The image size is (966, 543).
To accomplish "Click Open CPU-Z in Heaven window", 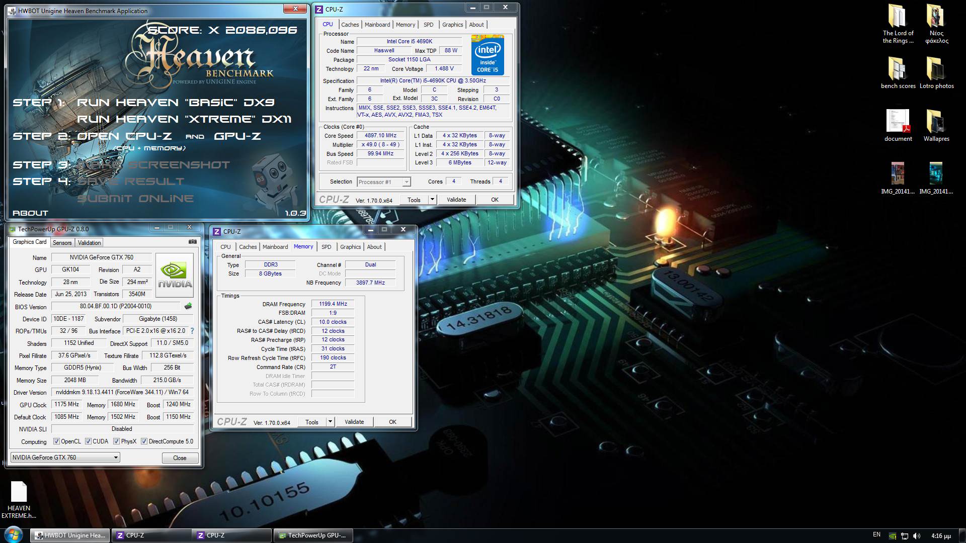I will tap(124, 136).
